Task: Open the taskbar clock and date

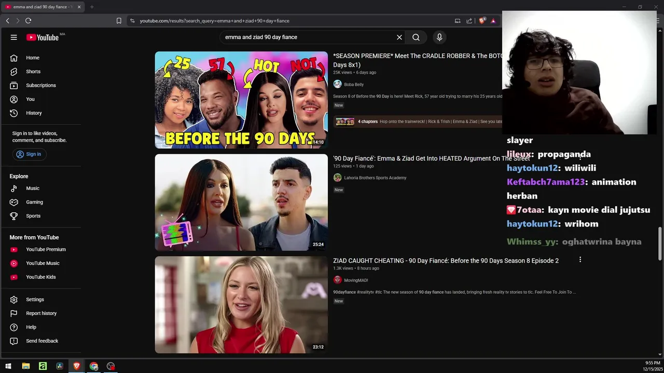Action: tap(652, 366)
